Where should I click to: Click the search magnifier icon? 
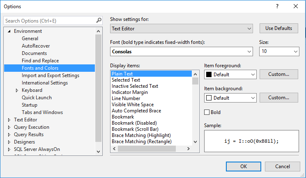[x=99, y=21]
